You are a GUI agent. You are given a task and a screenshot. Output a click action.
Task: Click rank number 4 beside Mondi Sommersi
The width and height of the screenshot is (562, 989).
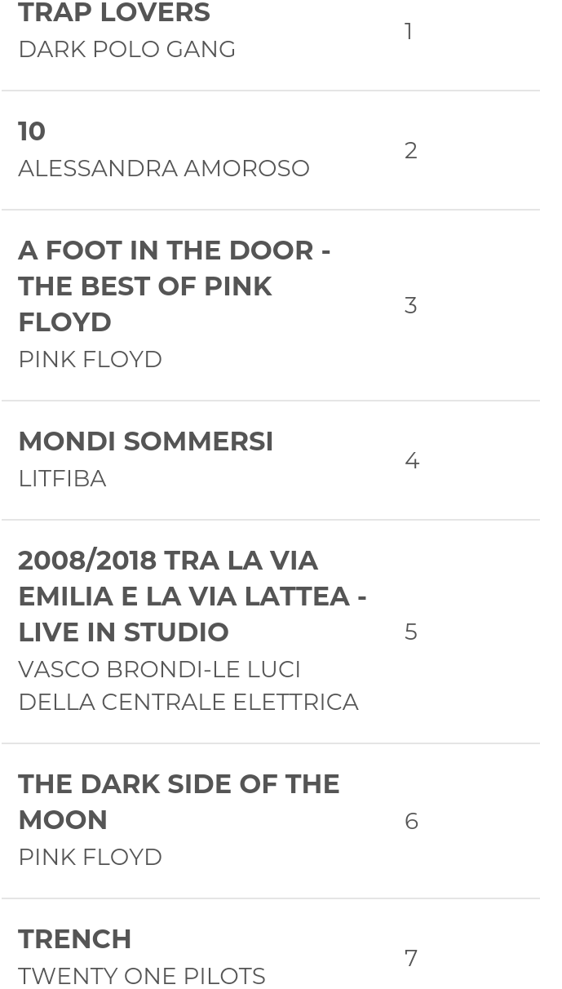click(x=412, y=460)
